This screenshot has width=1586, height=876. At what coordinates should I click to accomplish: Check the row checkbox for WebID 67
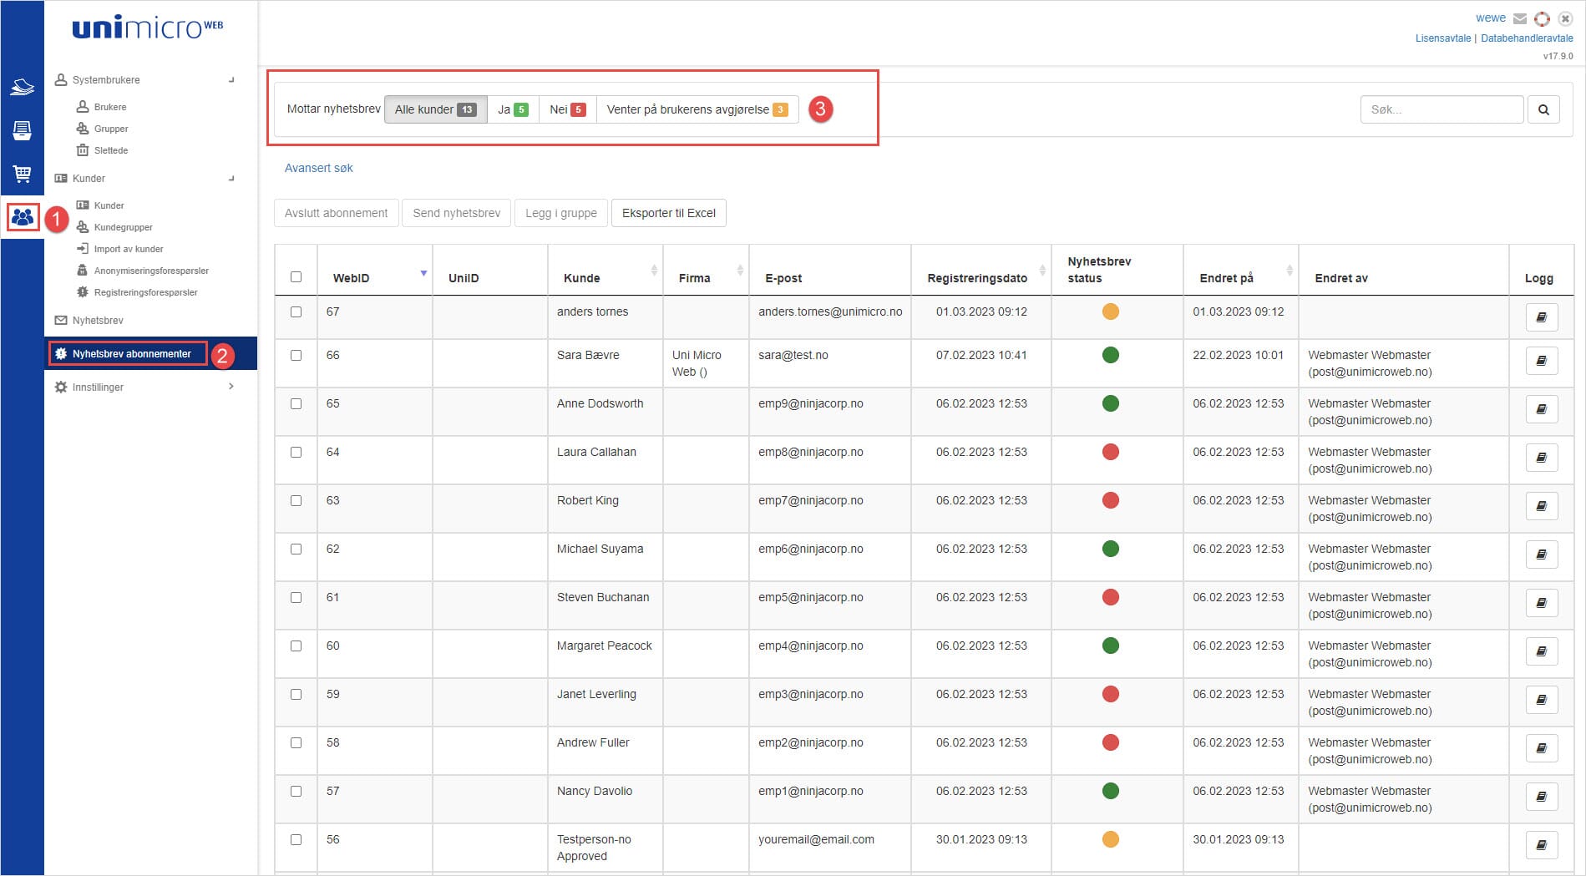point(296,312)
